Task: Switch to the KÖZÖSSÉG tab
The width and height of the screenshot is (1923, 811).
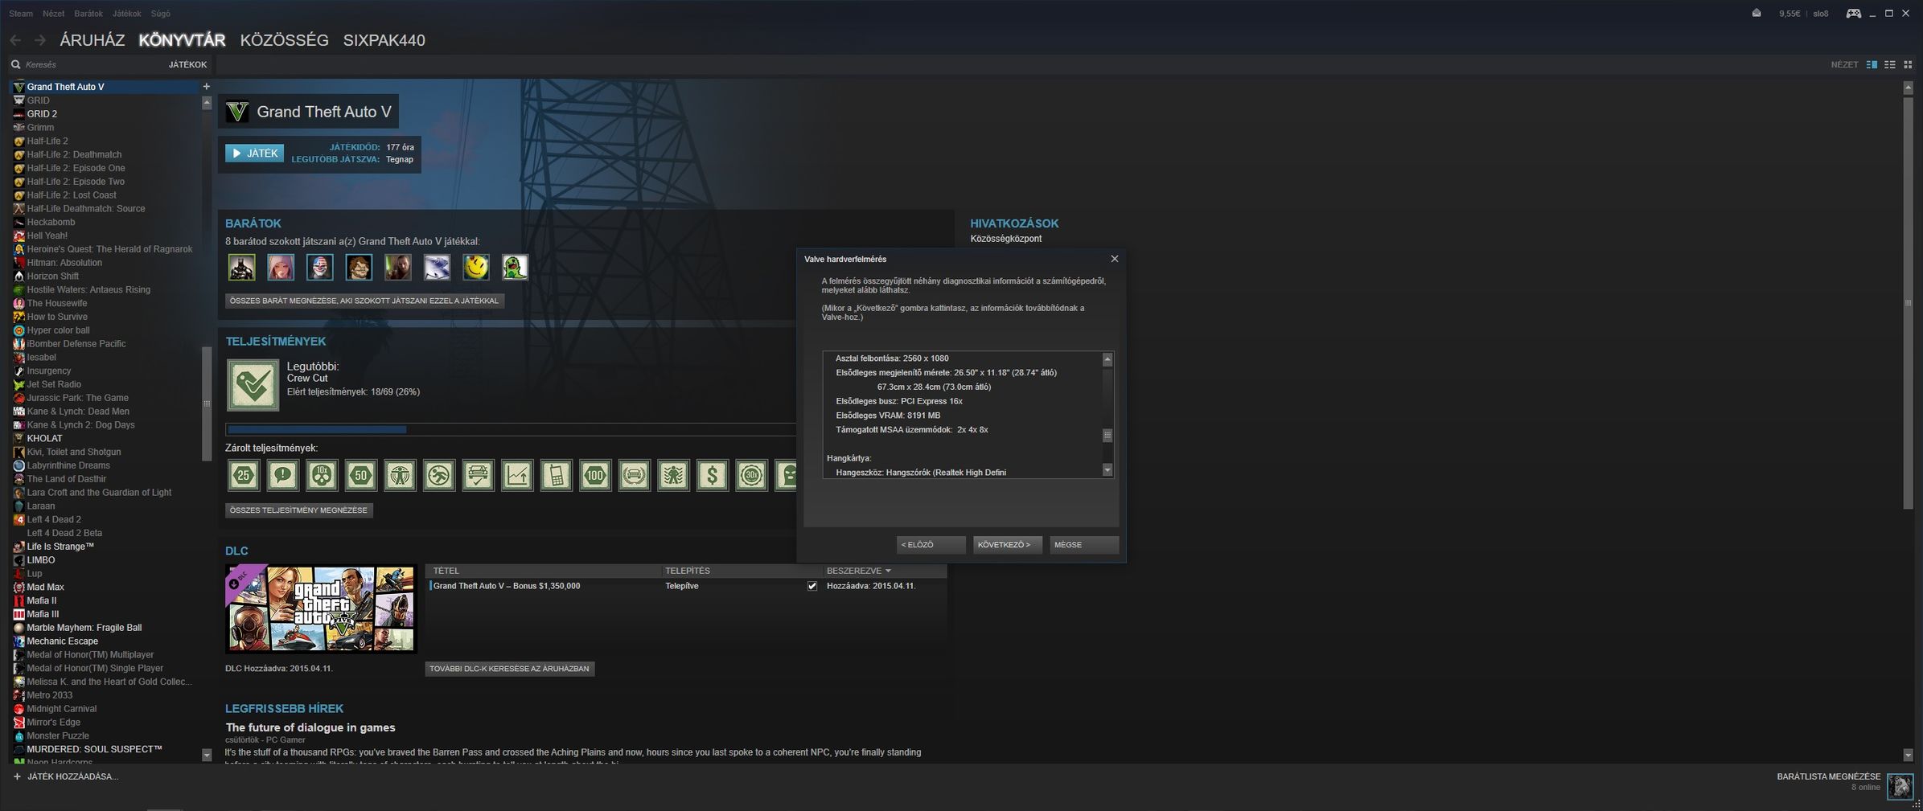Action: (284, 40)
